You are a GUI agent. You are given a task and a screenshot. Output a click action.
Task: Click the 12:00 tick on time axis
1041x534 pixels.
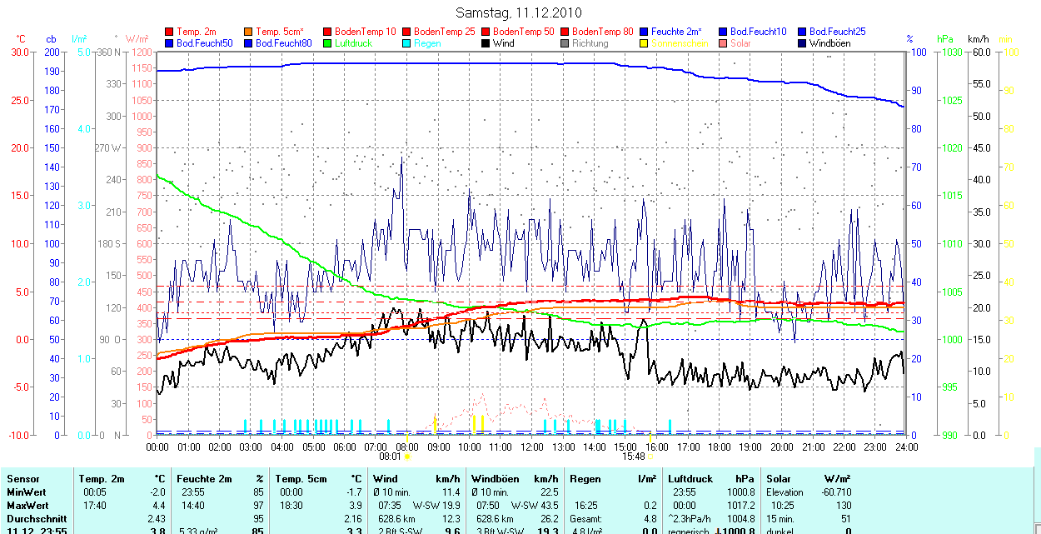coord(531,447)
